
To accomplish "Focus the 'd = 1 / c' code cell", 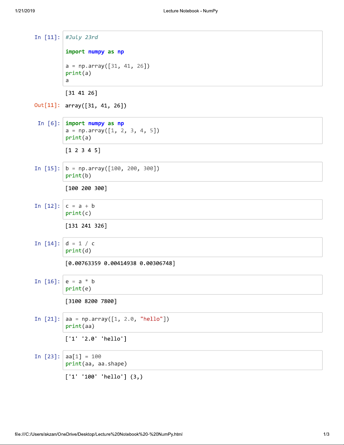I will [x=192, y=247].
